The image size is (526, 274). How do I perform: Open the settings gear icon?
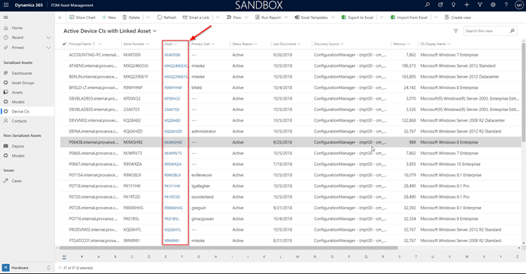[x=492, y=5]
